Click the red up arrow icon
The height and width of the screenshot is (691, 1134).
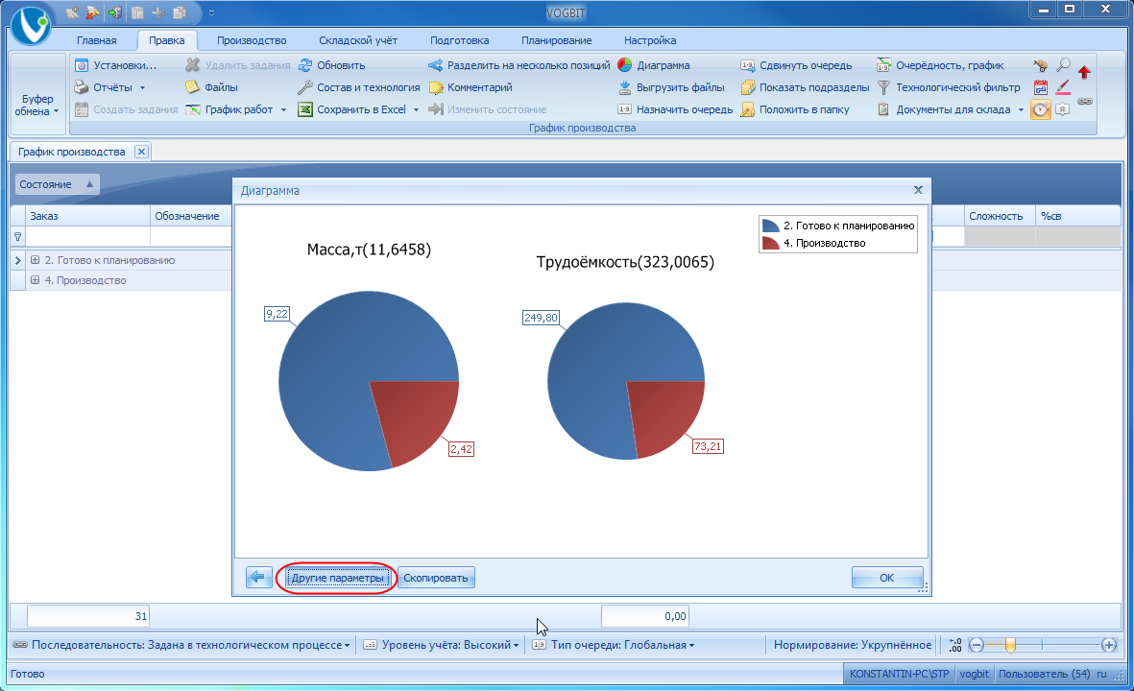point(1084,72)
